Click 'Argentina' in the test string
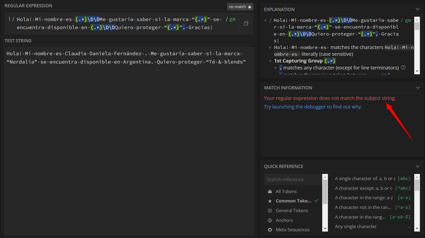 (x=137, y=62)
